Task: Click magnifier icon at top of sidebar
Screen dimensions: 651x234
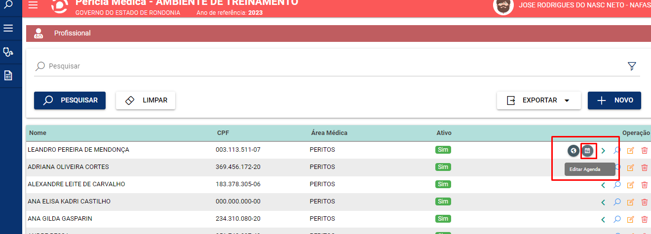Action: 8,5
